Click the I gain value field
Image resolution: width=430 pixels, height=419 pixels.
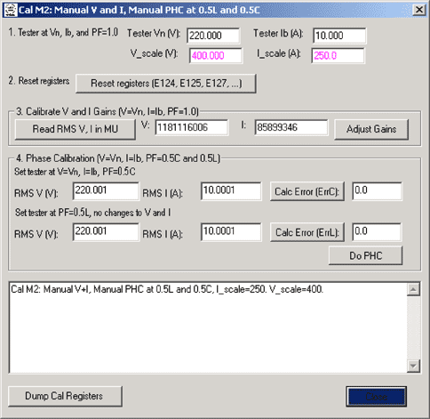click(291, 127)
